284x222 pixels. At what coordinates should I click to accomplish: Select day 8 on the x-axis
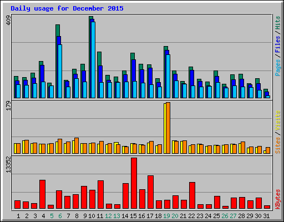77,216
